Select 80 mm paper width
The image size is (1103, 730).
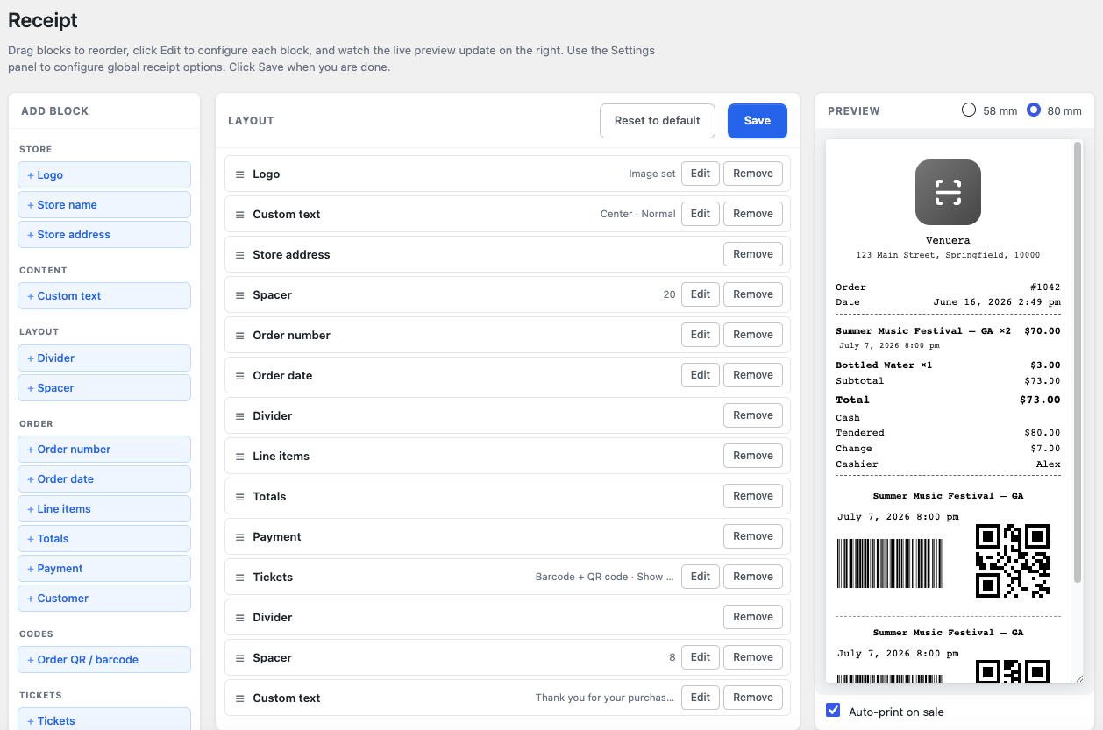point(1034,110)
